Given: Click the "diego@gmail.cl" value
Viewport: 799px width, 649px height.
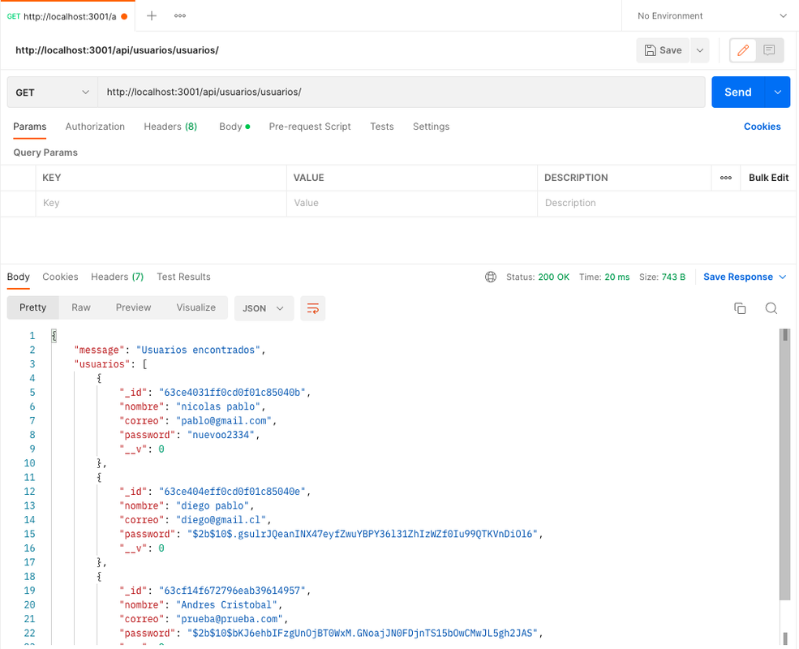Looking at the screenshot, I should (x=221, y=520).
